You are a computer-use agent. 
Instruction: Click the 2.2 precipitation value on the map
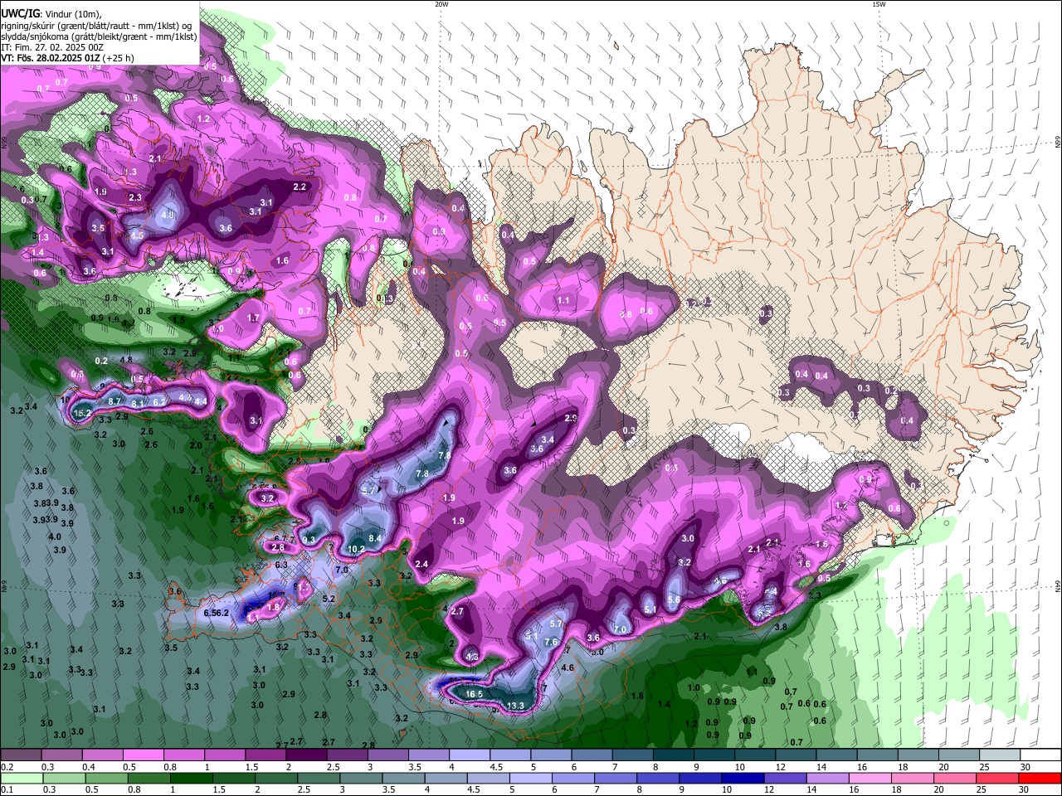300,187
